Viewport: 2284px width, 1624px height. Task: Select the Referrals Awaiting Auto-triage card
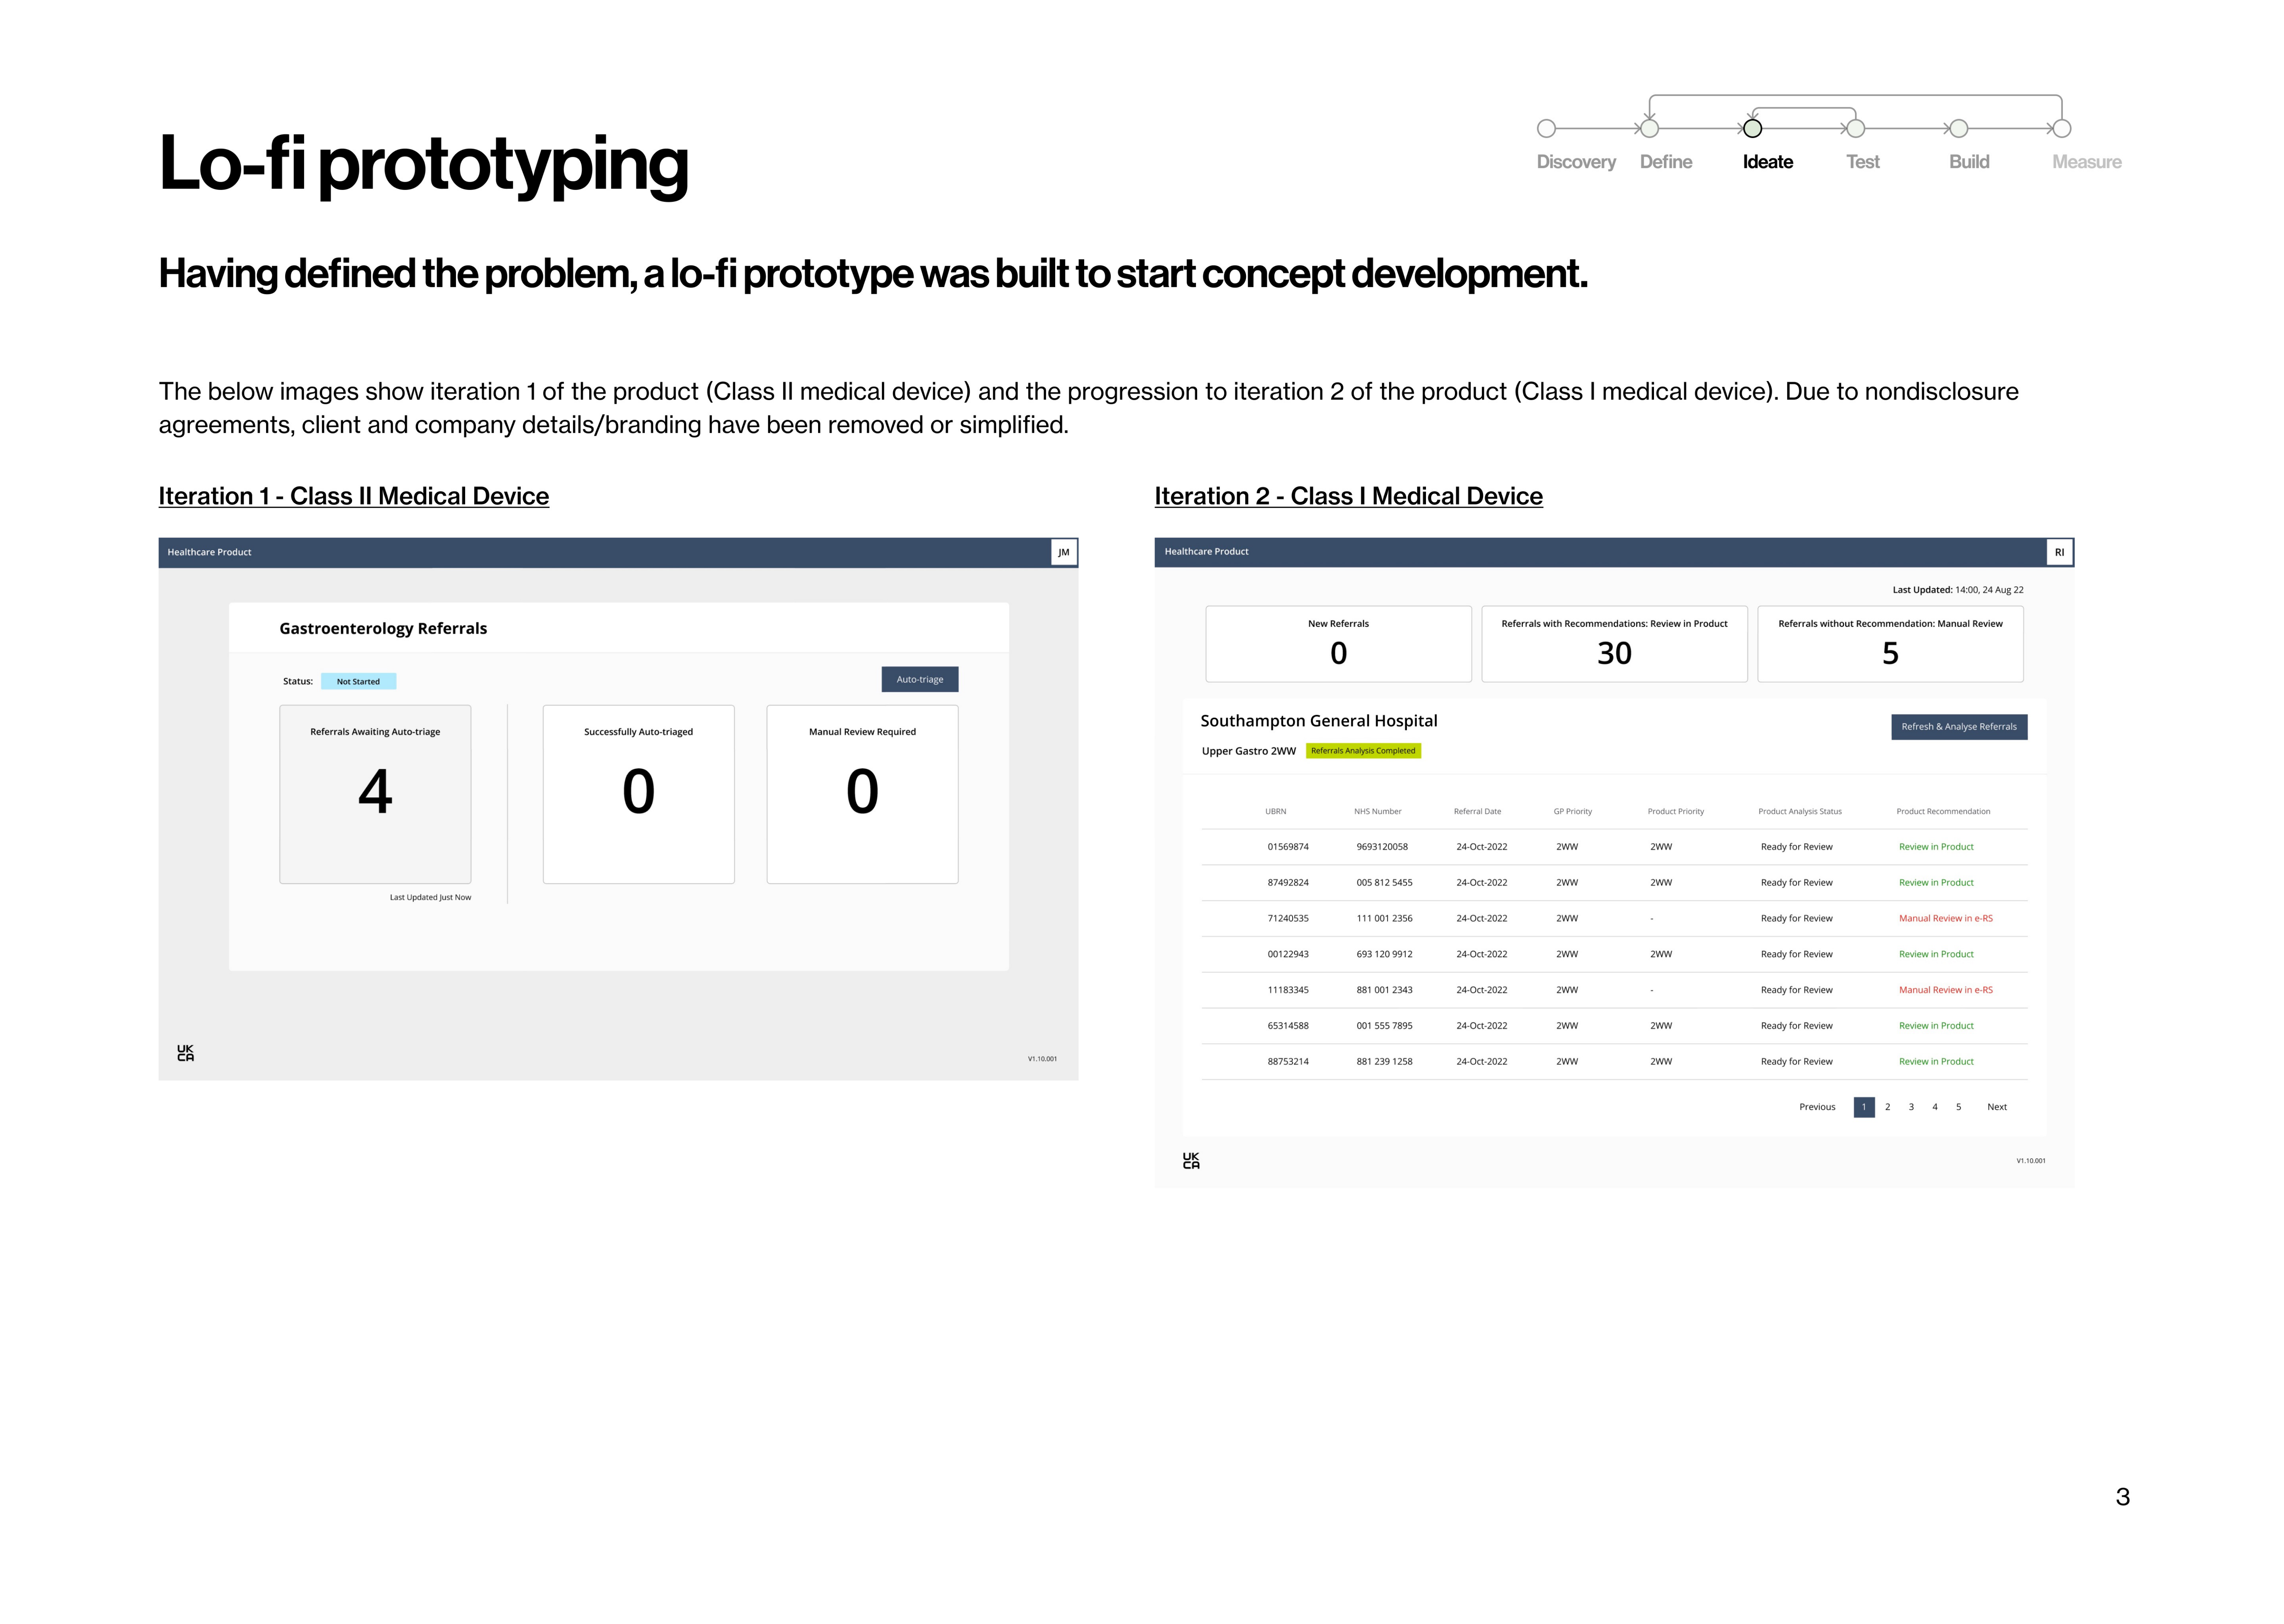(375, 794)
